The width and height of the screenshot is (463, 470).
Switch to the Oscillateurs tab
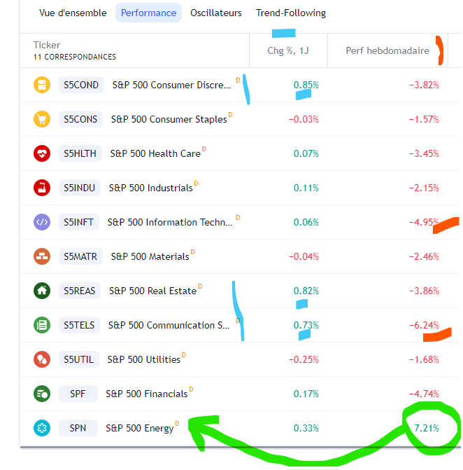216,13
